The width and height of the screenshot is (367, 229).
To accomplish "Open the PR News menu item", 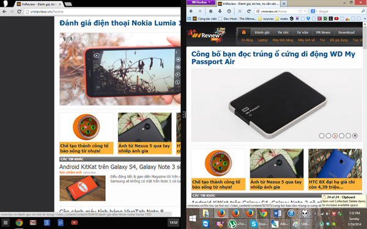I will pyautogui.click(x=323, y=32).
